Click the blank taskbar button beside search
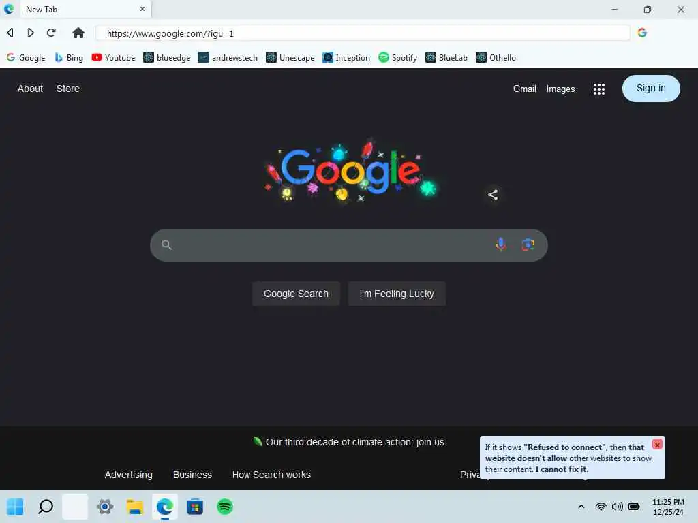698x523 pixels. 75,507
